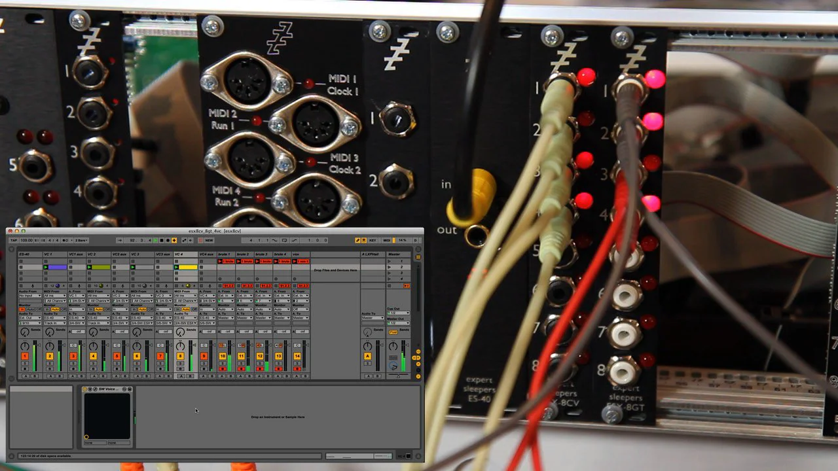Enter MIDI mapping mode
The height and width of the screenshot is (471, 838).
[387, 240]
